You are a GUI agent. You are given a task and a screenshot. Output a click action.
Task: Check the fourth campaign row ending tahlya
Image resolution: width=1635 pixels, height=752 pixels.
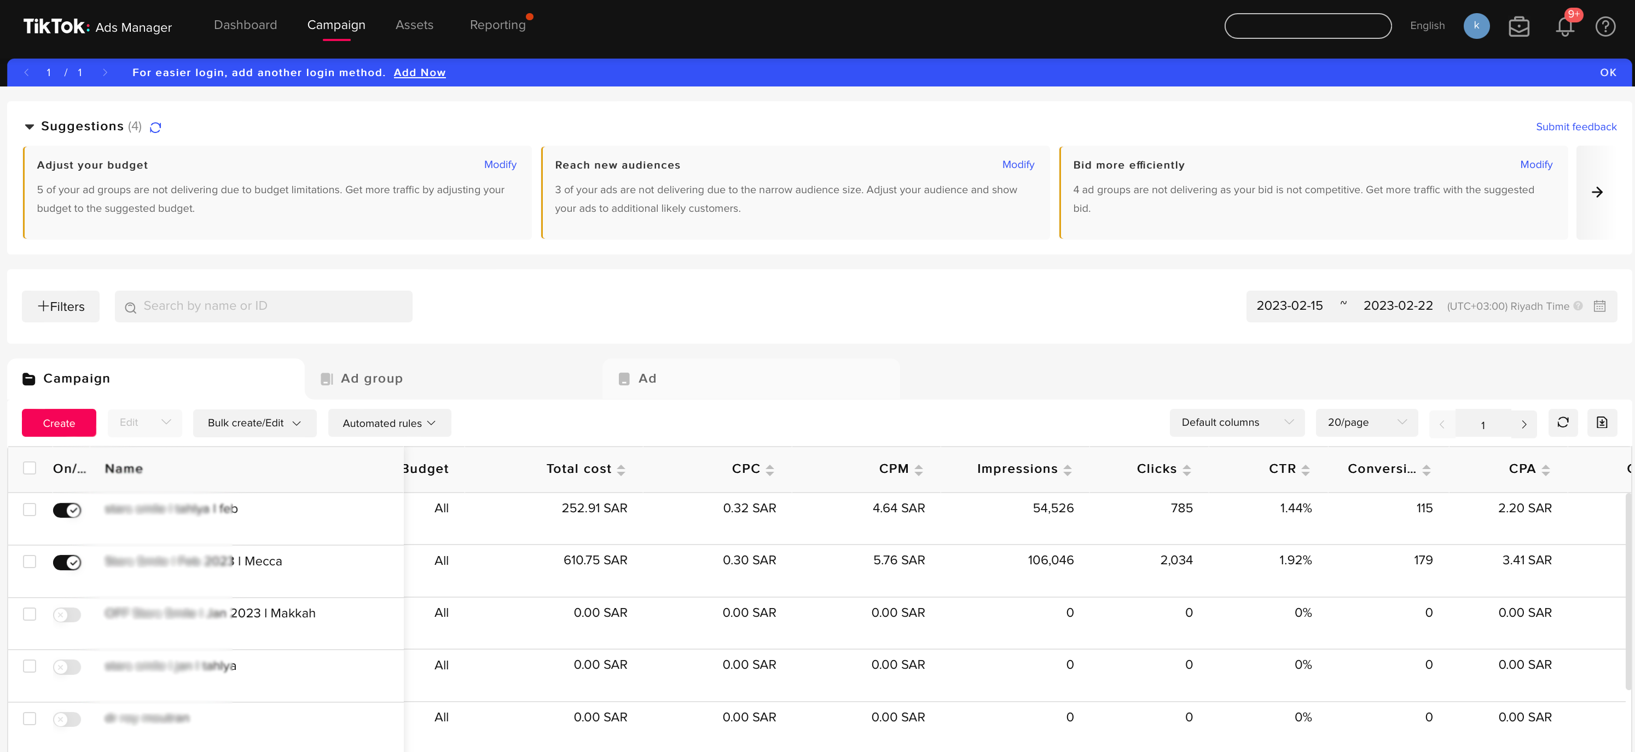[x=29, y=666]
